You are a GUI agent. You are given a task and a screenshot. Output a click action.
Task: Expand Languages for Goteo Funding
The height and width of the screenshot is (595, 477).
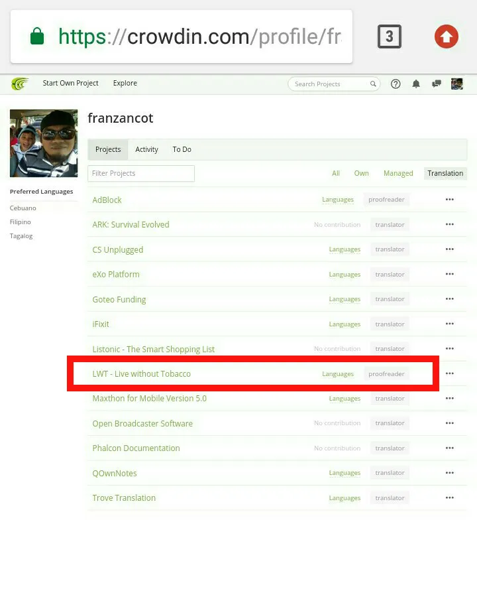(344, 299)
